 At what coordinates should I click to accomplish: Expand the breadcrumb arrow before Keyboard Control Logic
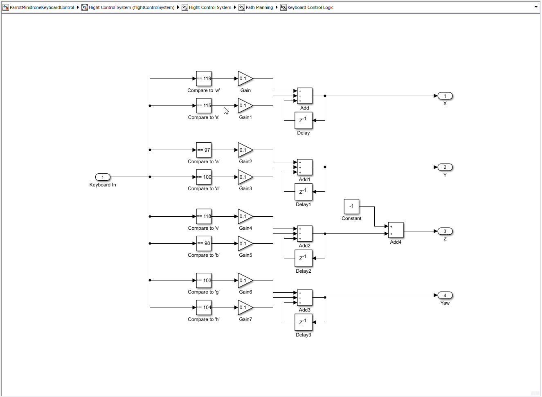tap(277, 7)
